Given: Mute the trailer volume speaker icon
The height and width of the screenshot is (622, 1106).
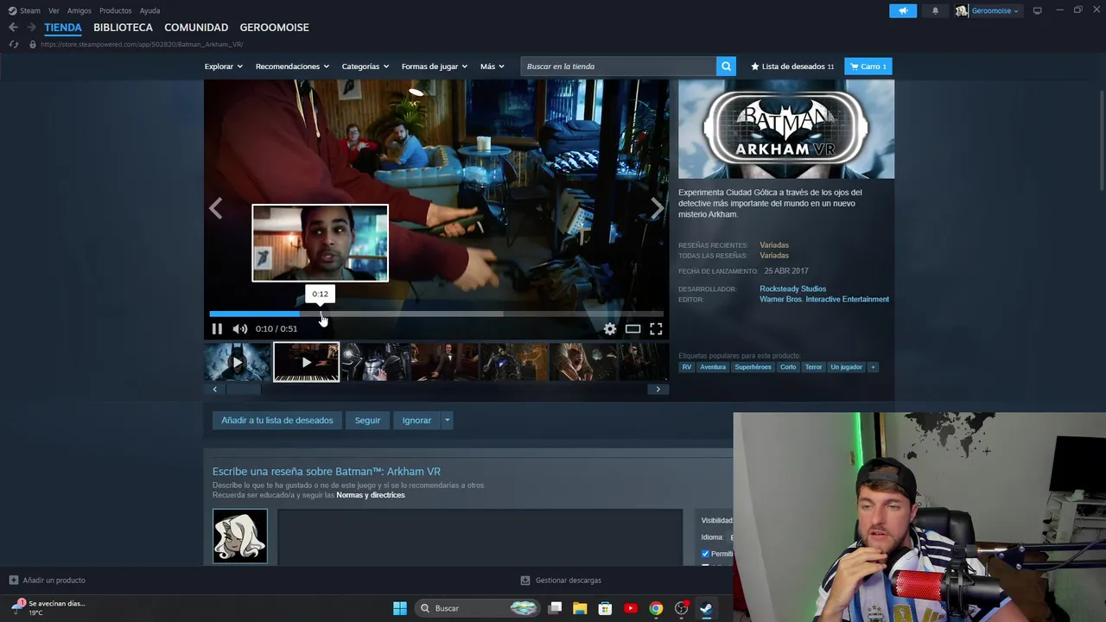Looking at the screenshot, I should pos(240,328).
